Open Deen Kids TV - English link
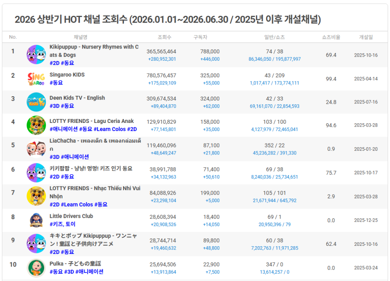390x281 pixels. [x=77, y=98]
